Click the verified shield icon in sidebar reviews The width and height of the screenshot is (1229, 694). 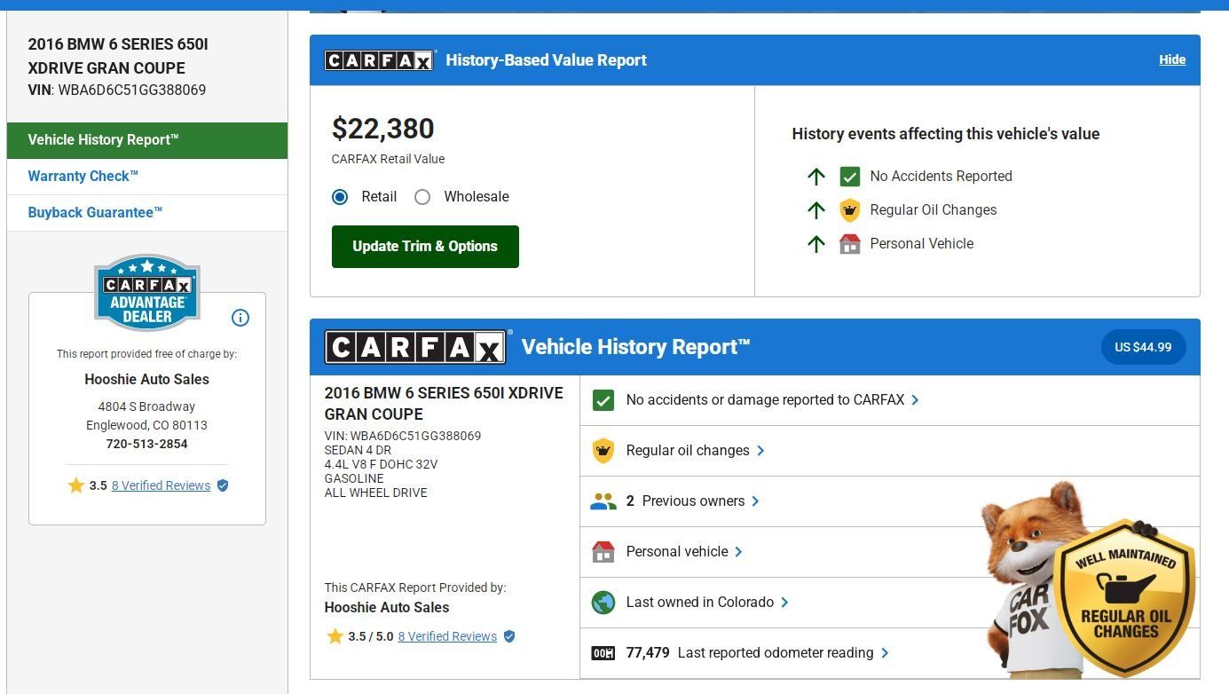[x=223, y=485]
